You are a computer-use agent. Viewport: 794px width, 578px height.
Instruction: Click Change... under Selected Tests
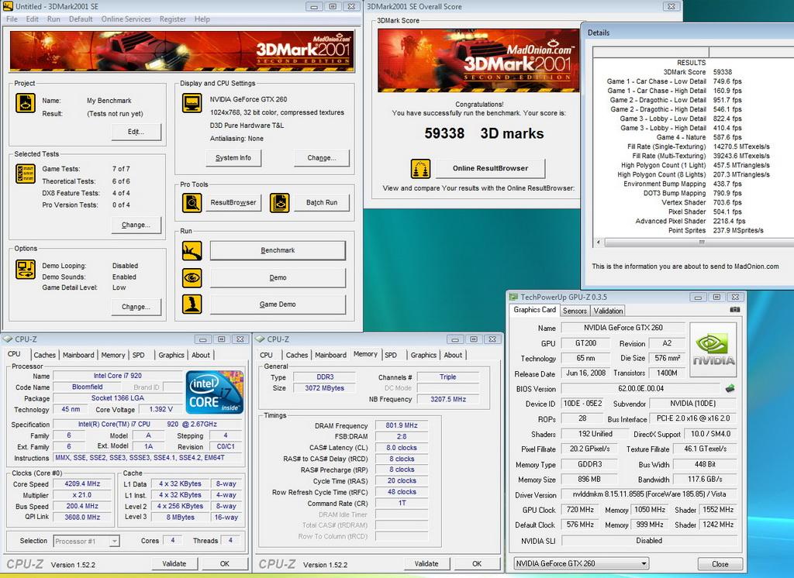(x=136, y=225)
